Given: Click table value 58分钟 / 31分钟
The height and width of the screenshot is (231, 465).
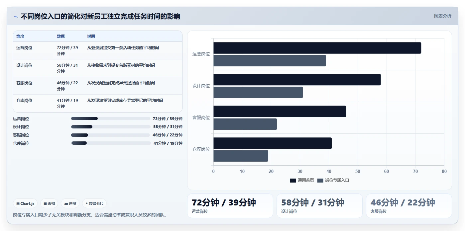Looking at the screenshot, I should click(67, 68).
